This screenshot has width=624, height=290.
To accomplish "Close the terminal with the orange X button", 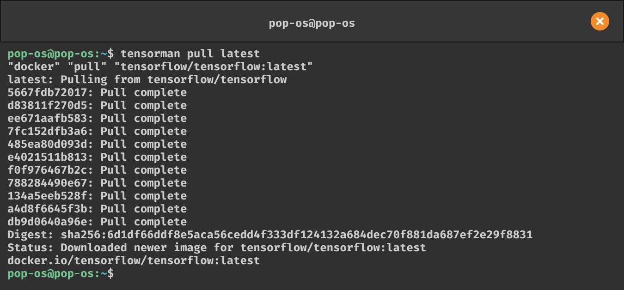I will pyautogui.click(x=600, y=21).
